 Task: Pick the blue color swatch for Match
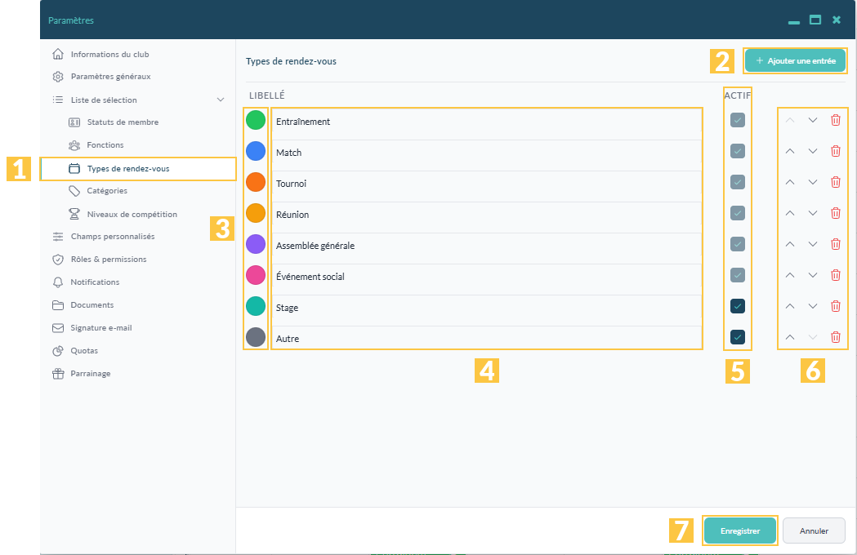click(x=255, y=151)
